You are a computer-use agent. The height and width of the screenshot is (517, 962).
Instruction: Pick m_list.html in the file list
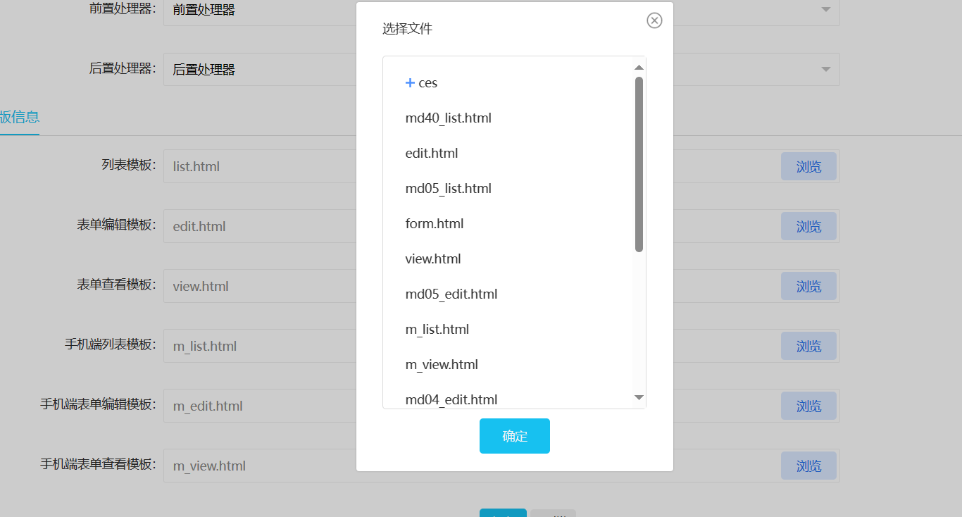437,330
